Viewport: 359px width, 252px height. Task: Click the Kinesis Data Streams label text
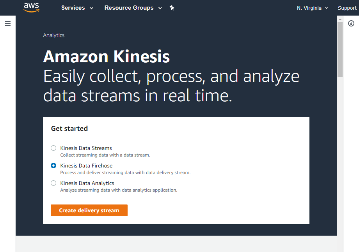tap(86, 148)
